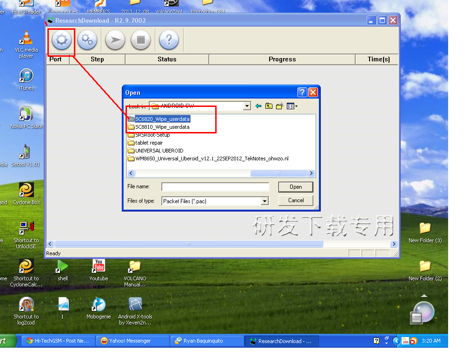
Task: Open the Settings double-gear icon
Action: pyautogui.click(x=87, y=40)
